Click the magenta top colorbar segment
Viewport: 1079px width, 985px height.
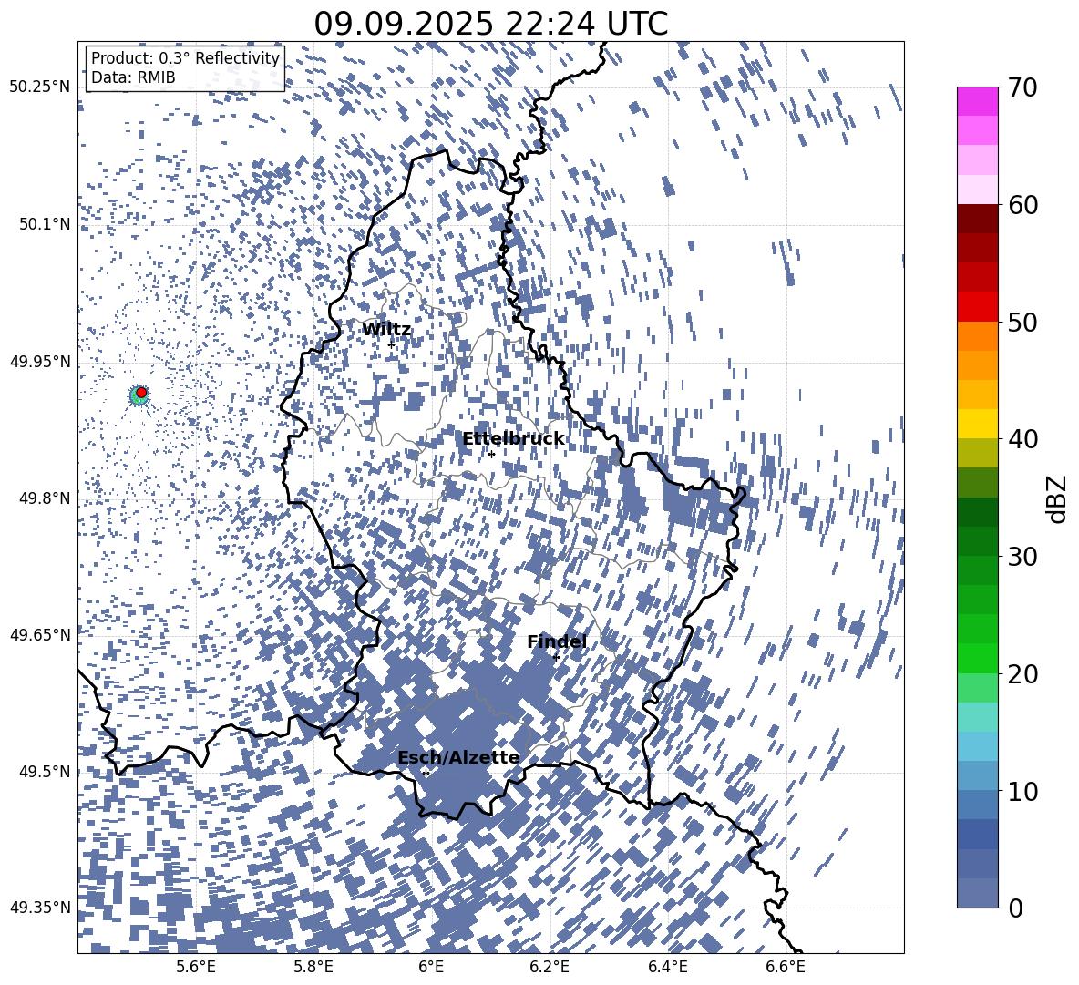coord(978,102)
